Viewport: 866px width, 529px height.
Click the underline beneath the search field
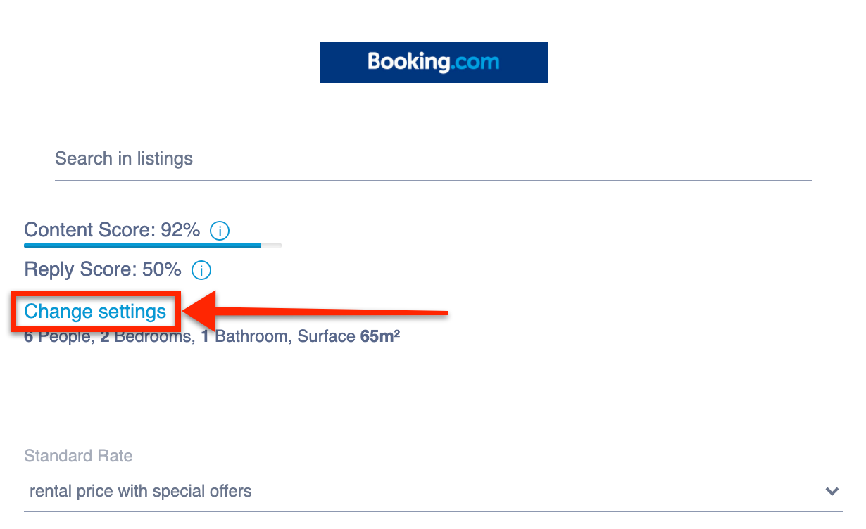tap(433, 181)
